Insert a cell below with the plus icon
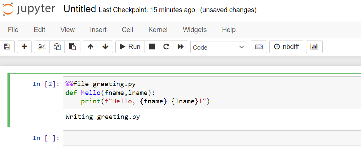The image size is (361, 155). pos(24,47)
